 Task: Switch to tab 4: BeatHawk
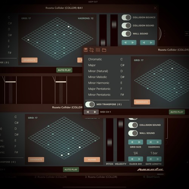[151, 177]
